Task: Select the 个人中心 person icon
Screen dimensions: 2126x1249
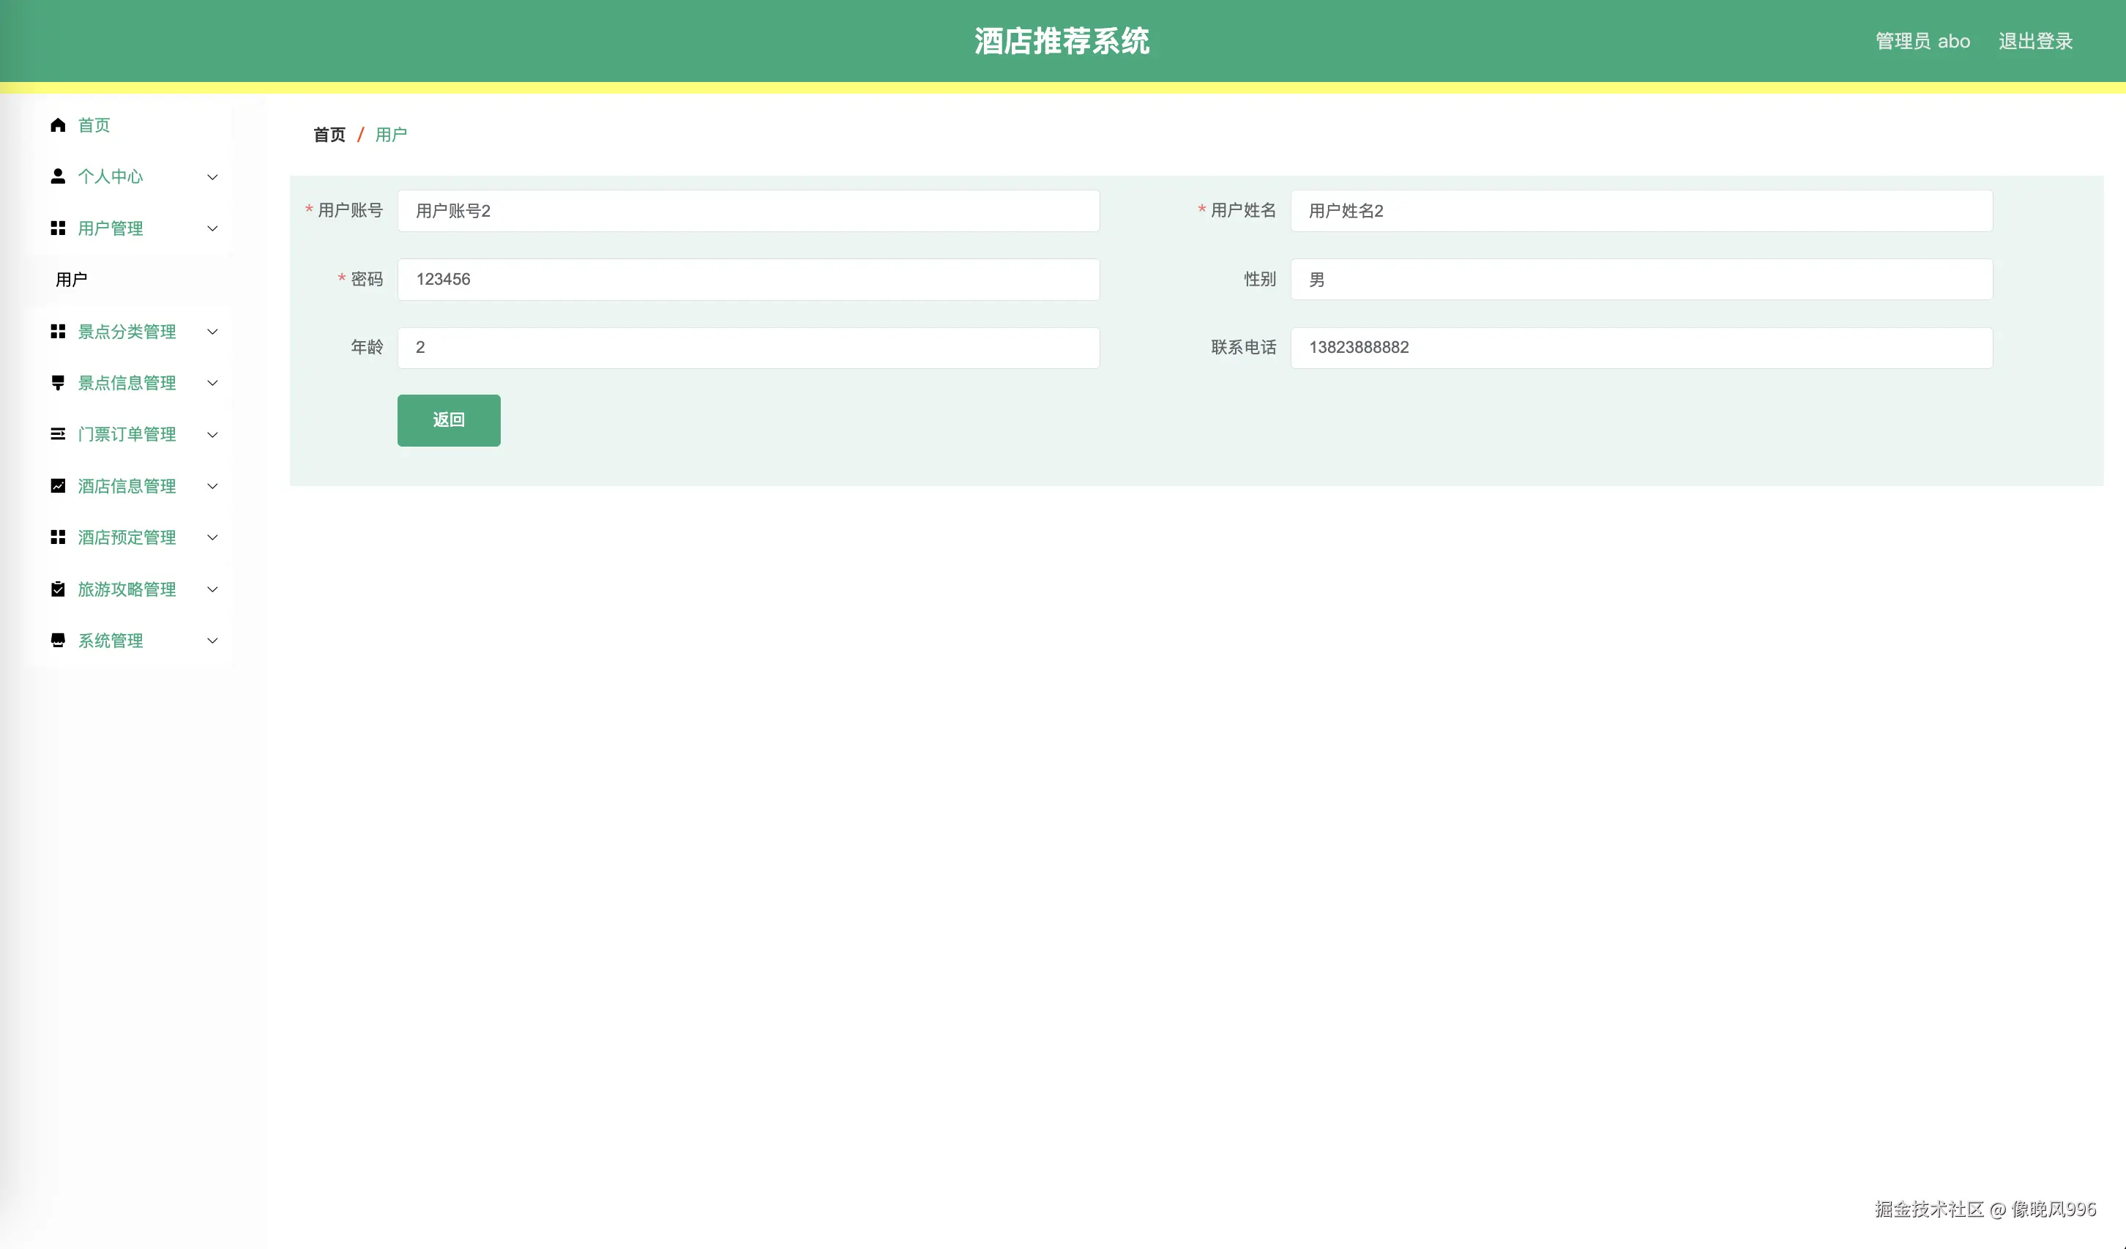Action: 57,176
